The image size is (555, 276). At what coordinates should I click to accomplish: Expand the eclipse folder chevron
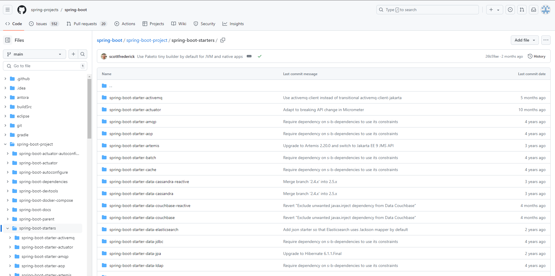click(x=5, y=116)
